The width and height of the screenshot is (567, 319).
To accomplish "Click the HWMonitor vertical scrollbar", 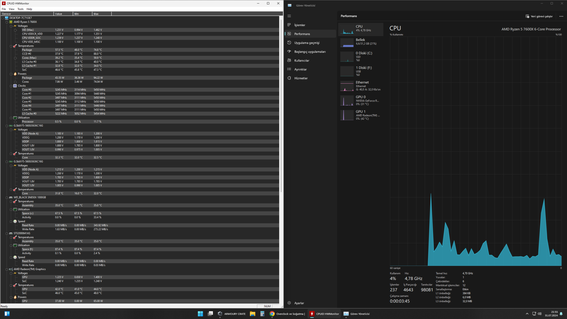I will 281,103.
